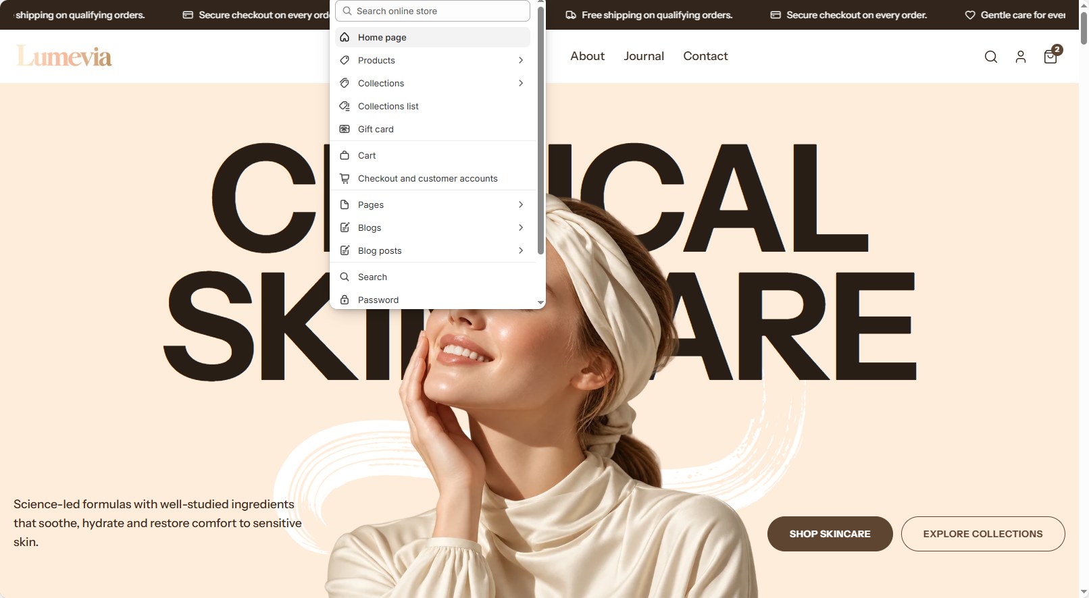The image size is (1089, 598).
Task: Click the Lumevia logo
Action: 64,56
